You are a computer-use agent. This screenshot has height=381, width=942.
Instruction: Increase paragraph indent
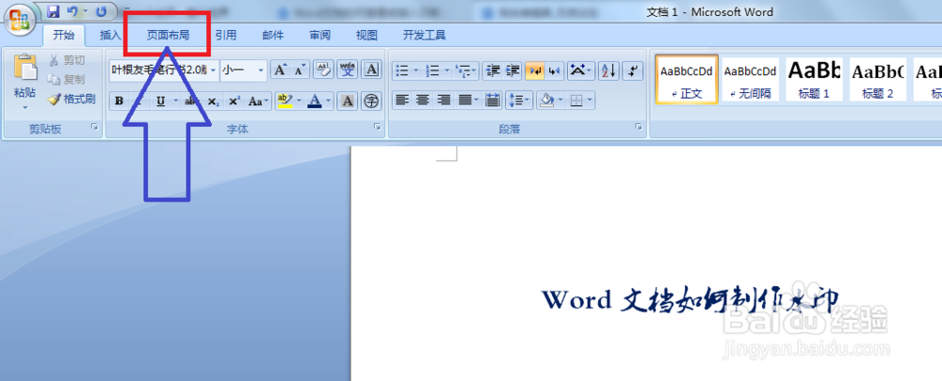(x=512, y=71)
